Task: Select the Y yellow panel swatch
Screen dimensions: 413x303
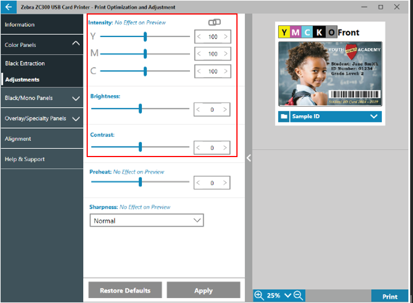Action: (284, 32)
